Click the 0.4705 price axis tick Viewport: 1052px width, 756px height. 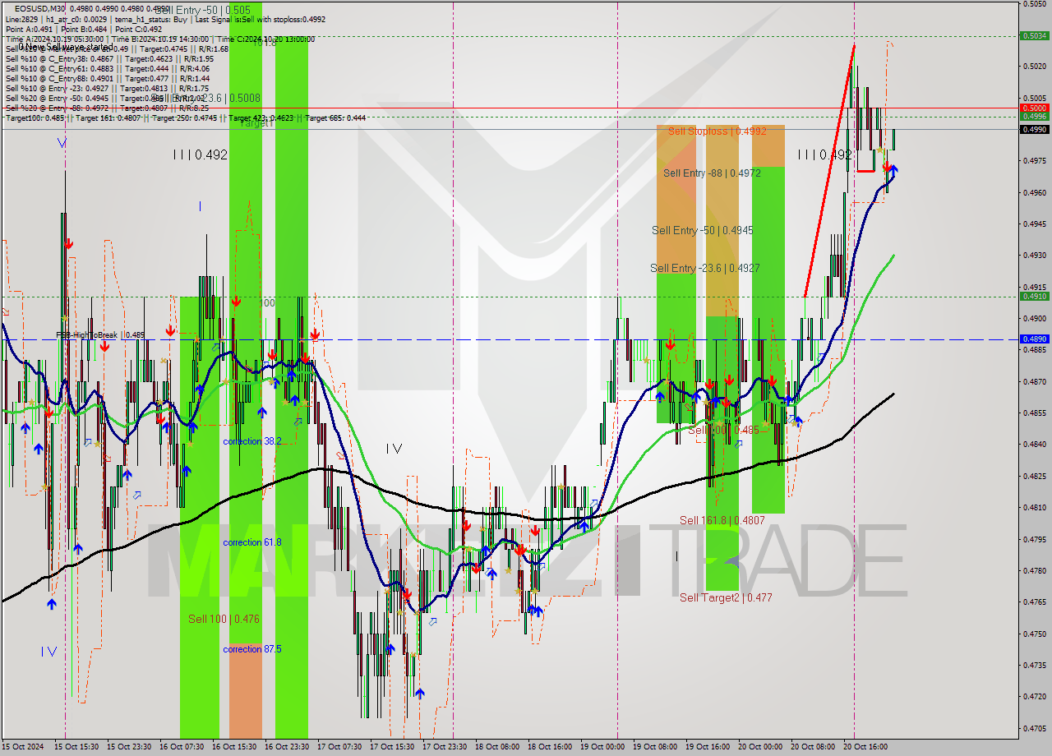coord(1034,728)
